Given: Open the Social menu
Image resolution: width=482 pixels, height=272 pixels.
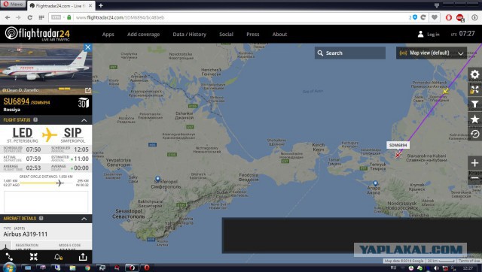Looking at the screenshot, I should [226, 35].
